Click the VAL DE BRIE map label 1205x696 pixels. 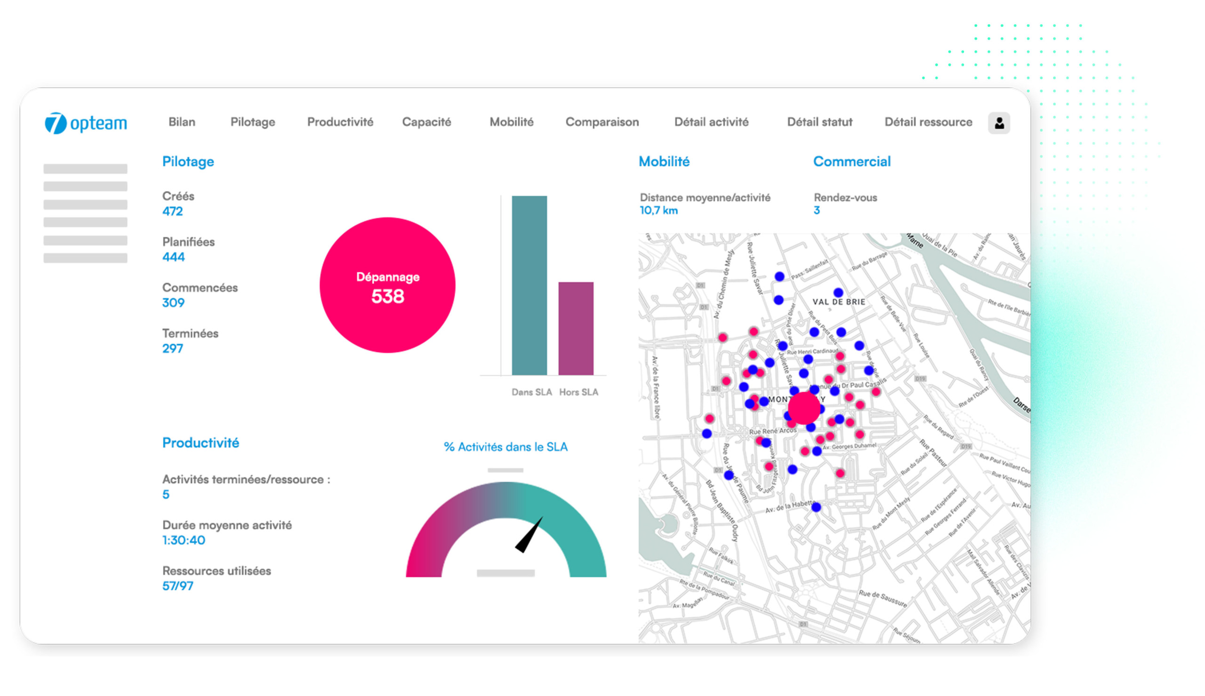click(839, 302)
